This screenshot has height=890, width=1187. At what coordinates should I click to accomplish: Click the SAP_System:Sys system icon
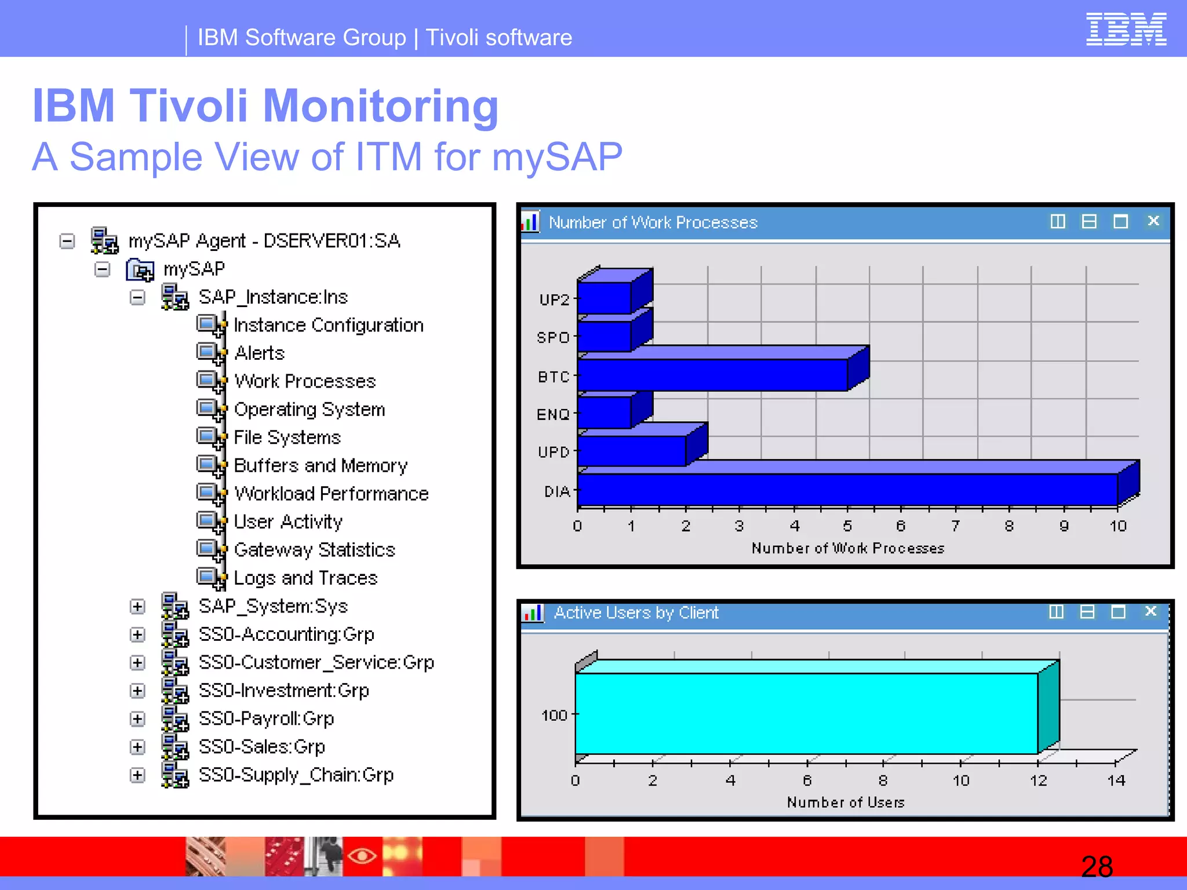[175, 606]
